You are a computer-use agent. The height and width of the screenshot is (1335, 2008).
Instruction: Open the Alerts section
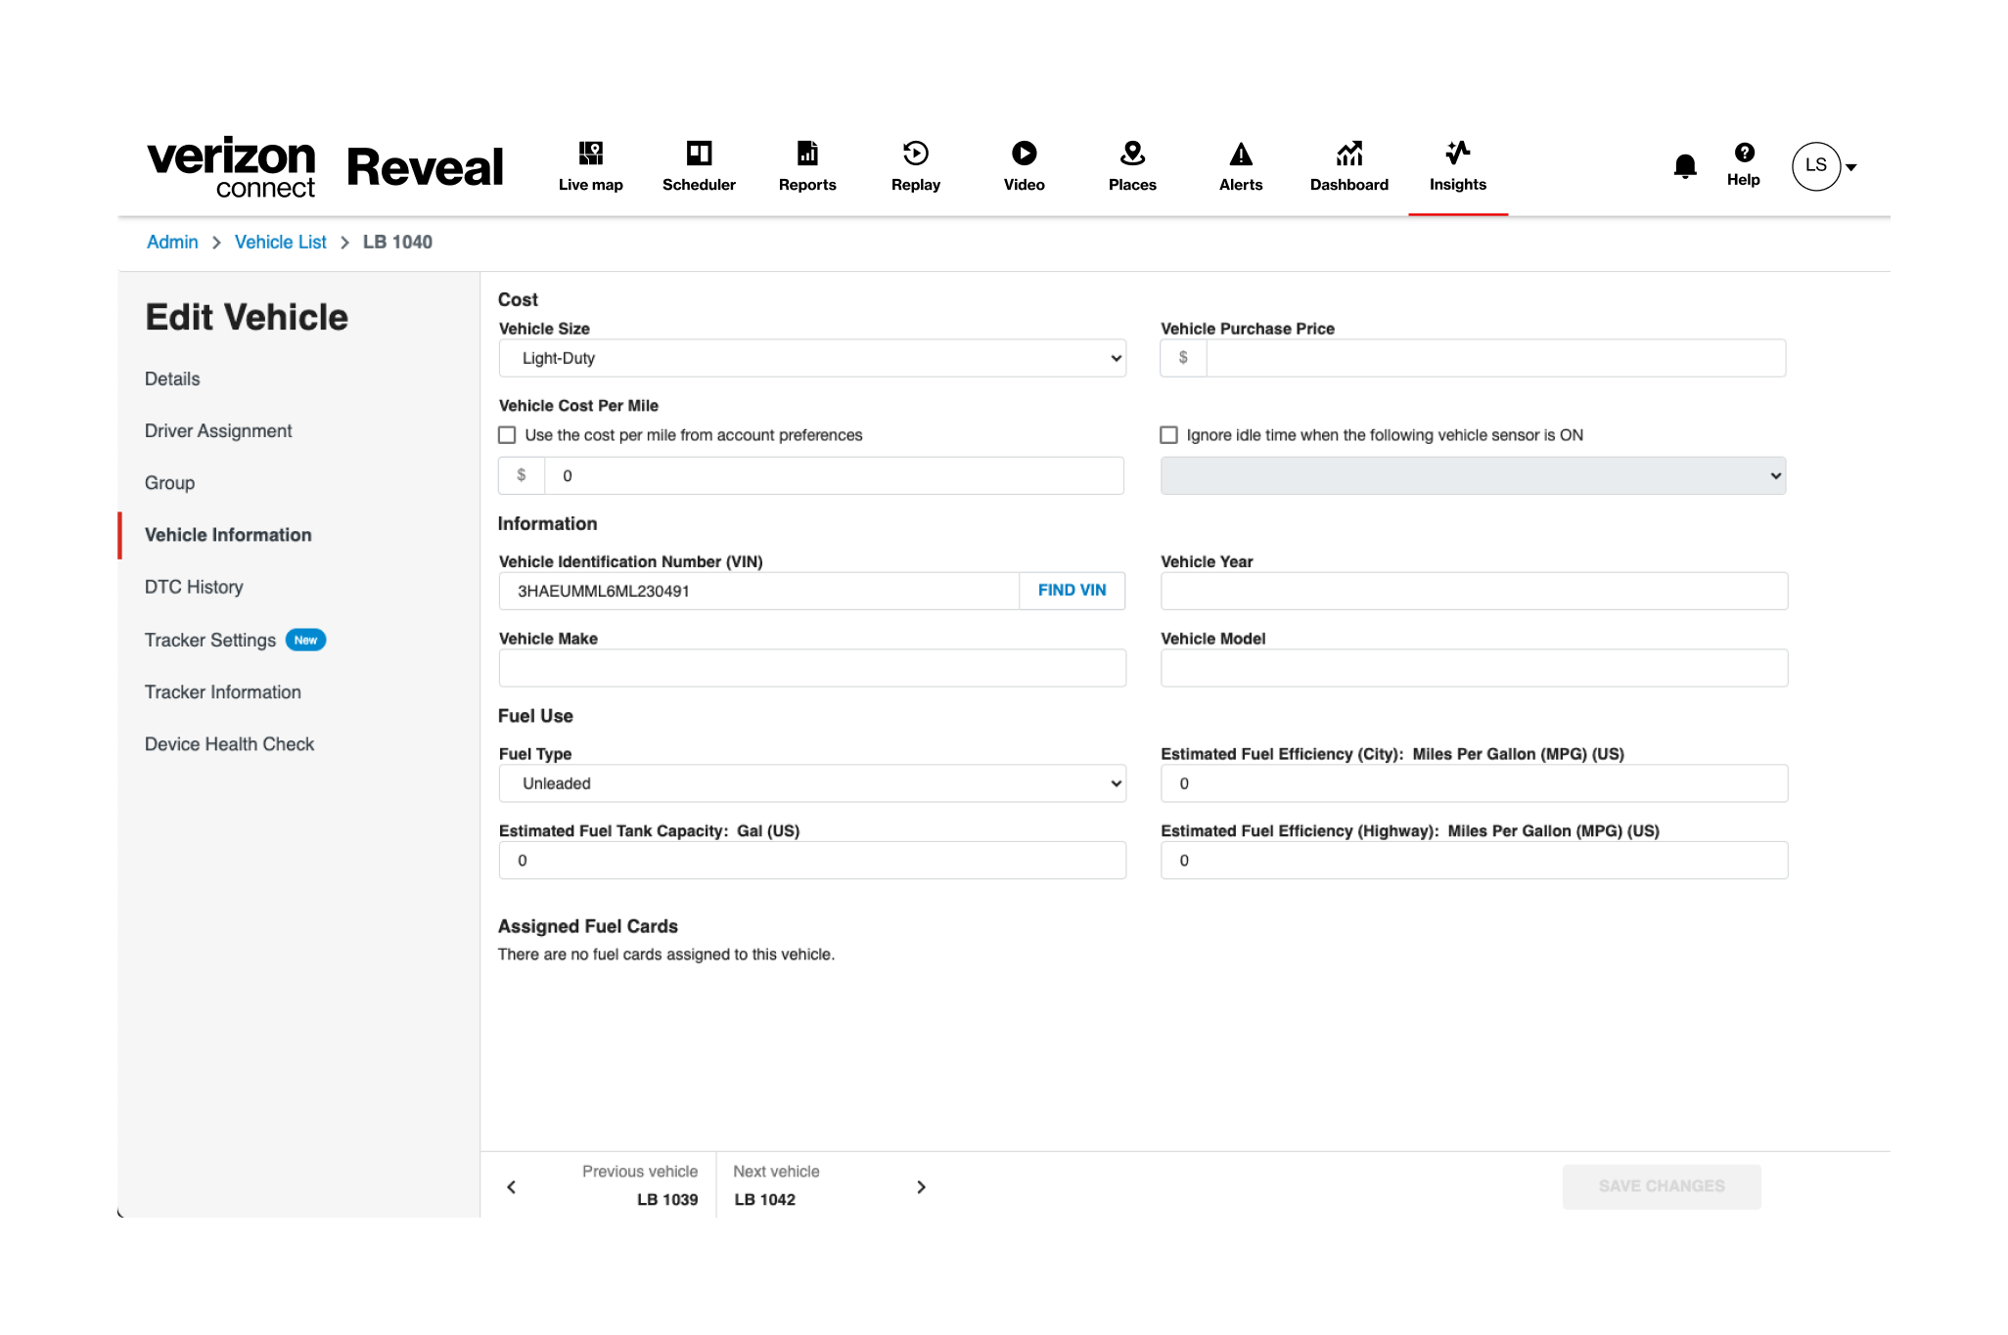point(1240,165)
